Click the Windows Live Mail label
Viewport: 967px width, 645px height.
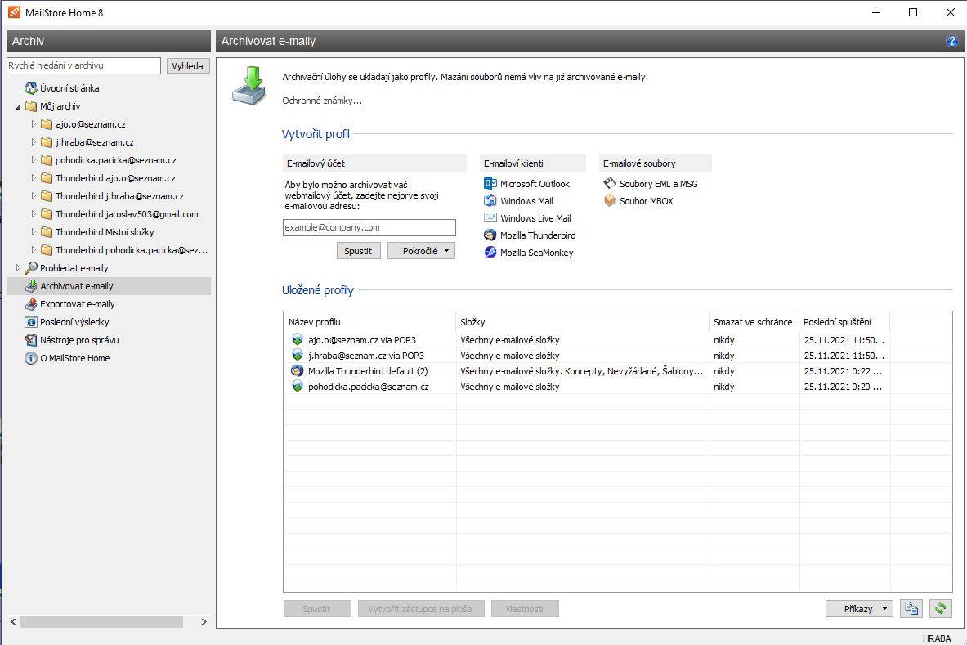click(x=535, y=218)
